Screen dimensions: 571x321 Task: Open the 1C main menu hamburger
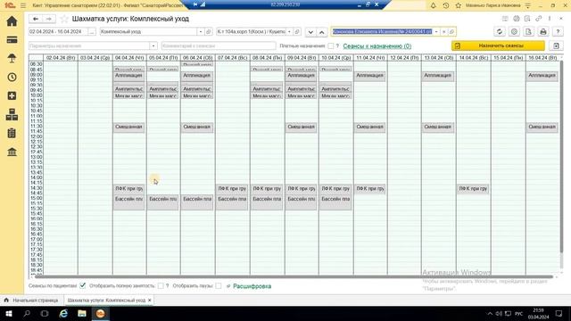23,5
